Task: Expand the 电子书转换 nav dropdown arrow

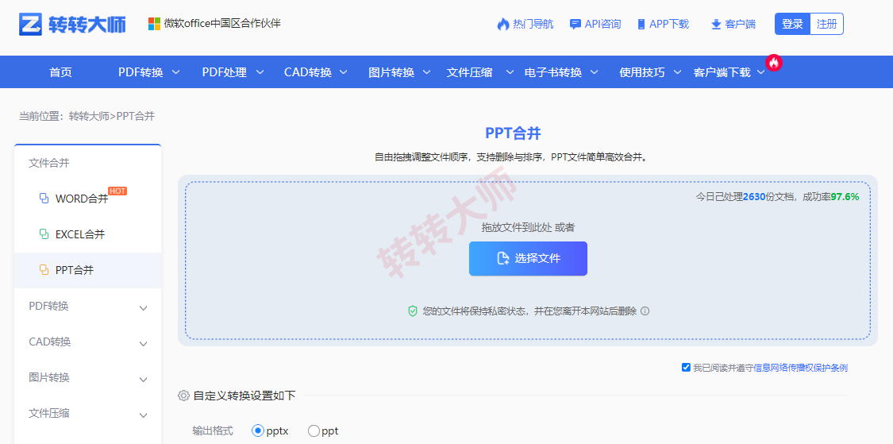Action: 594,72
